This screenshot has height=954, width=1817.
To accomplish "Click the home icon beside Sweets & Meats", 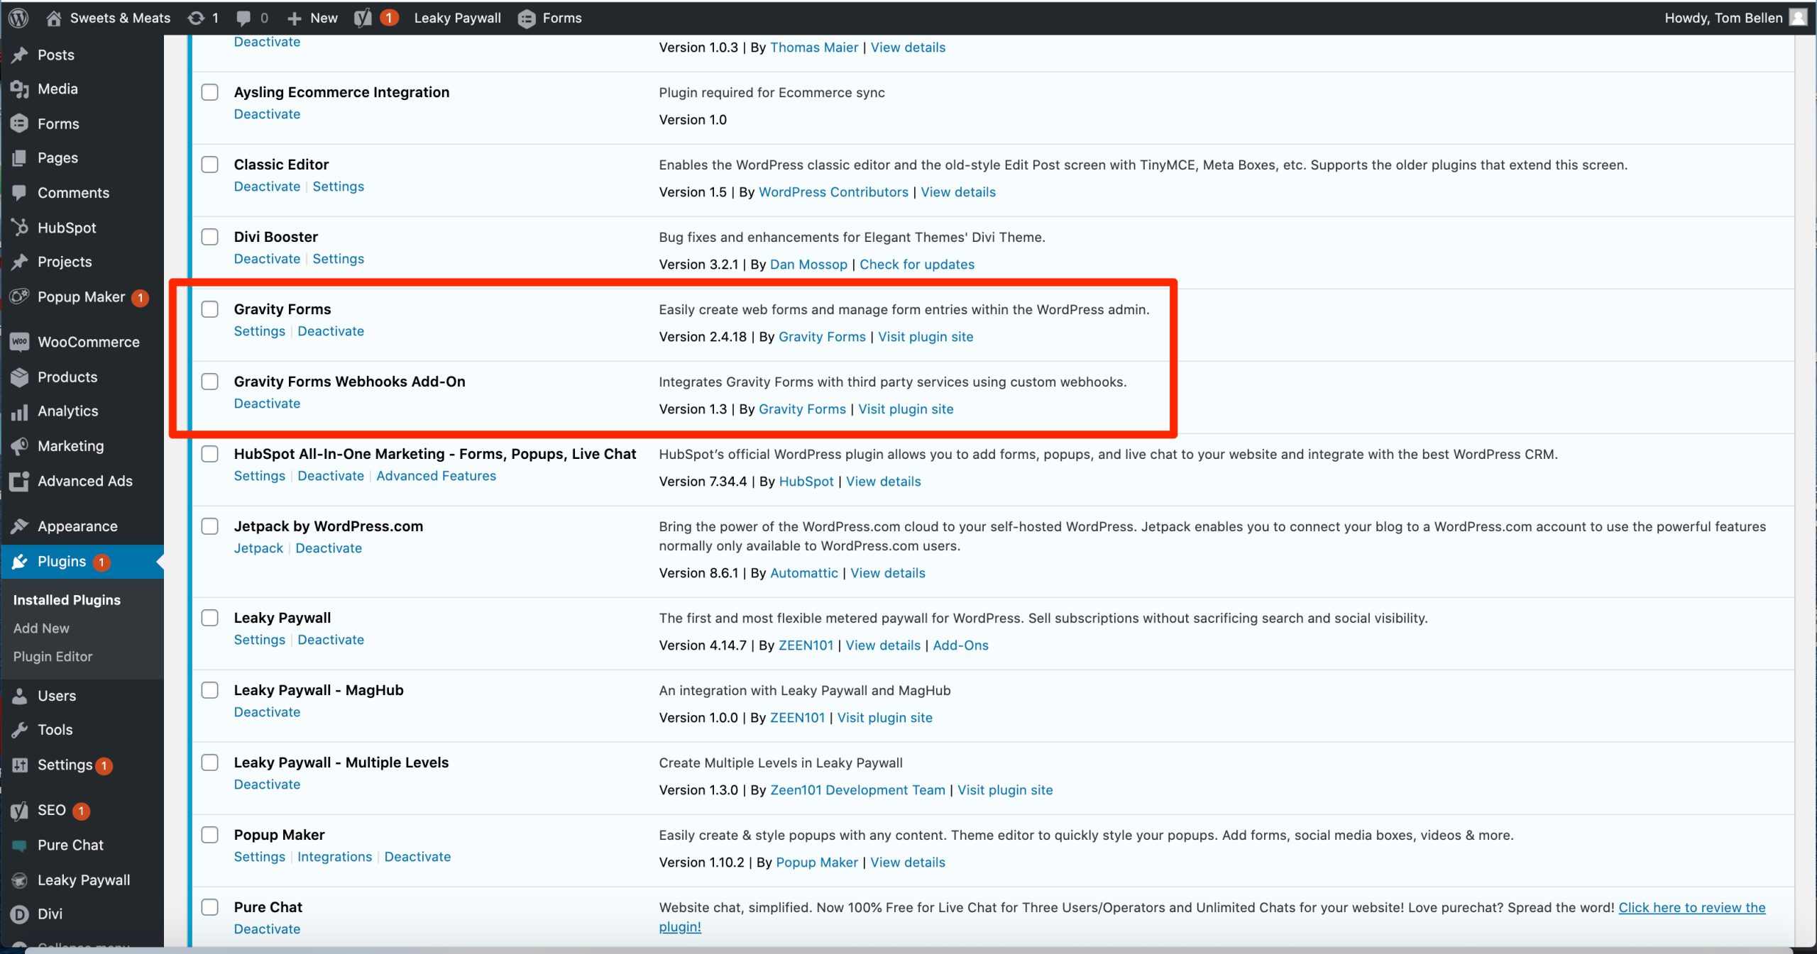I will click(54, 18).
